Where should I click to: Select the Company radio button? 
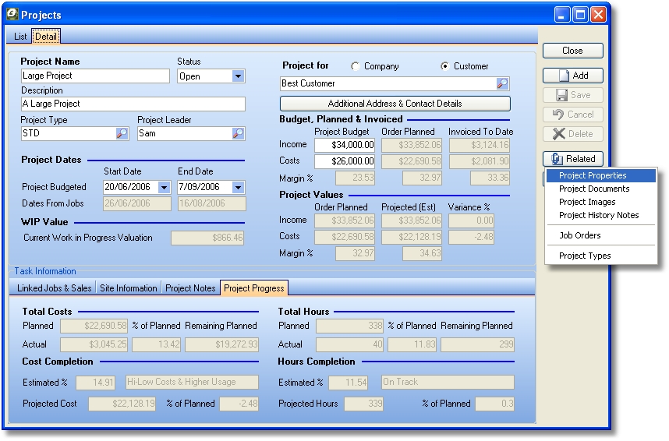click(356, 66)
